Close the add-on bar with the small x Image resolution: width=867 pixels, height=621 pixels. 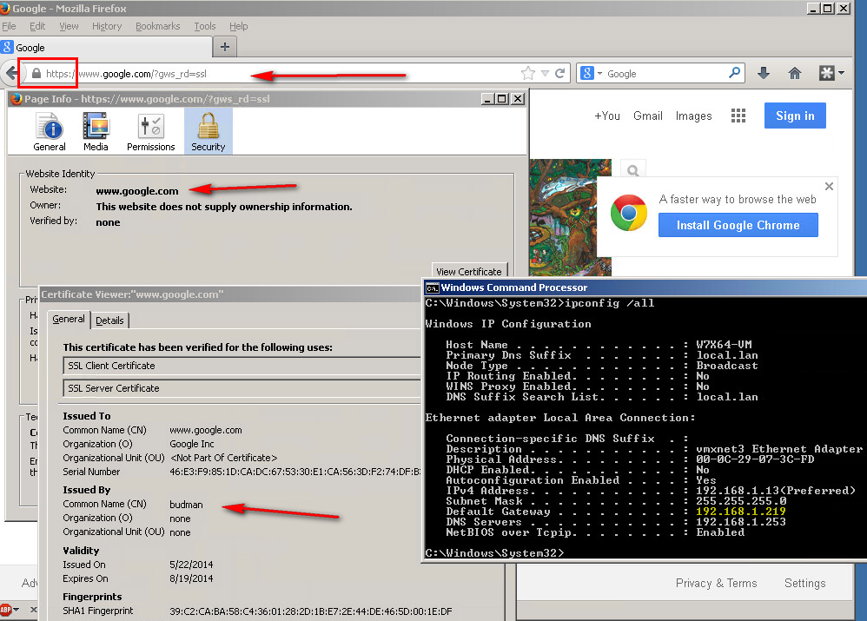[33, 610]
